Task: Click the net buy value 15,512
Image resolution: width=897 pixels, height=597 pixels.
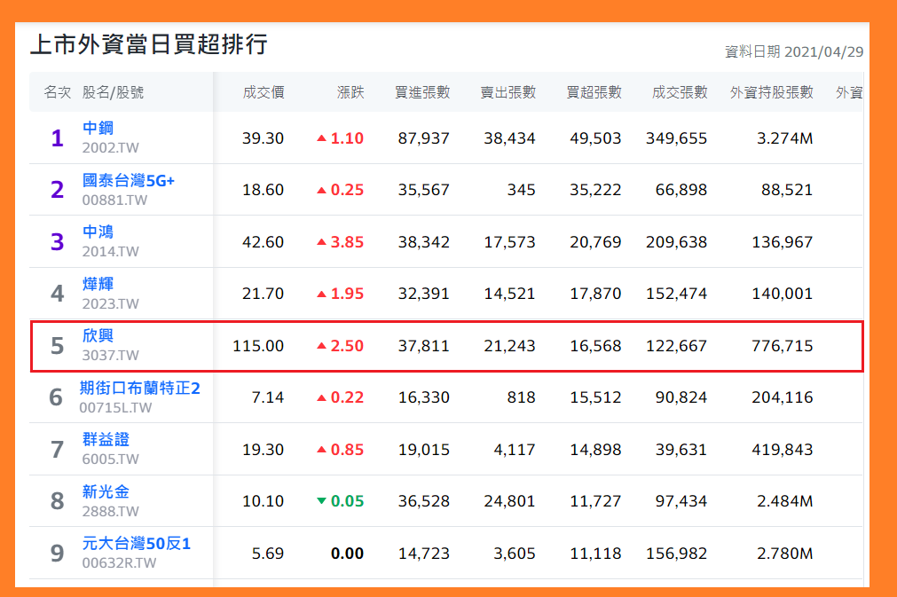Action: [595, 397]
